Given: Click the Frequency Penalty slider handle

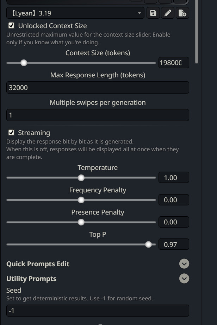Looking at the screenshot, I should pos(81,200).
